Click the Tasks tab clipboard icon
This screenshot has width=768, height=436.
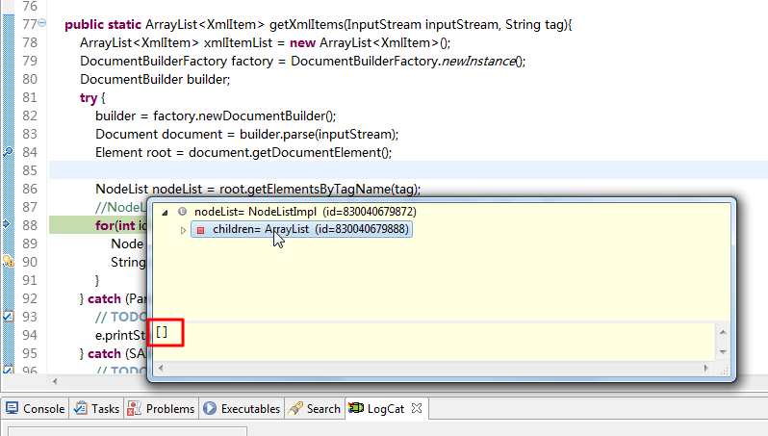(x=80, y=408)
